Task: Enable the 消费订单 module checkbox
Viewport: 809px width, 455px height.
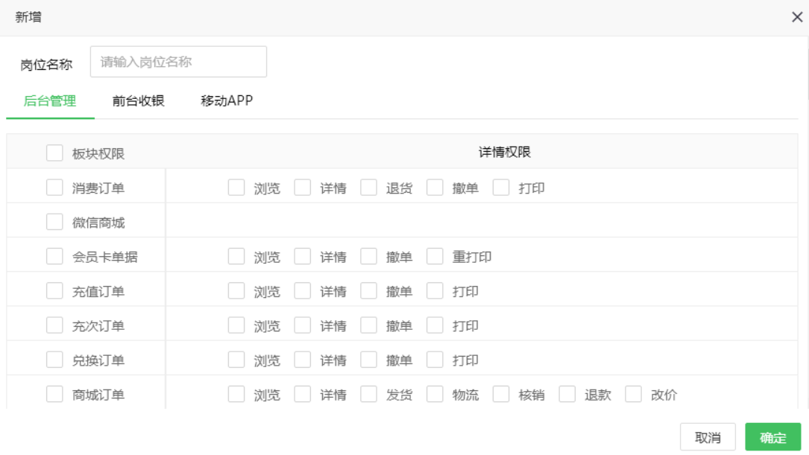Action: tap(54, 188)
